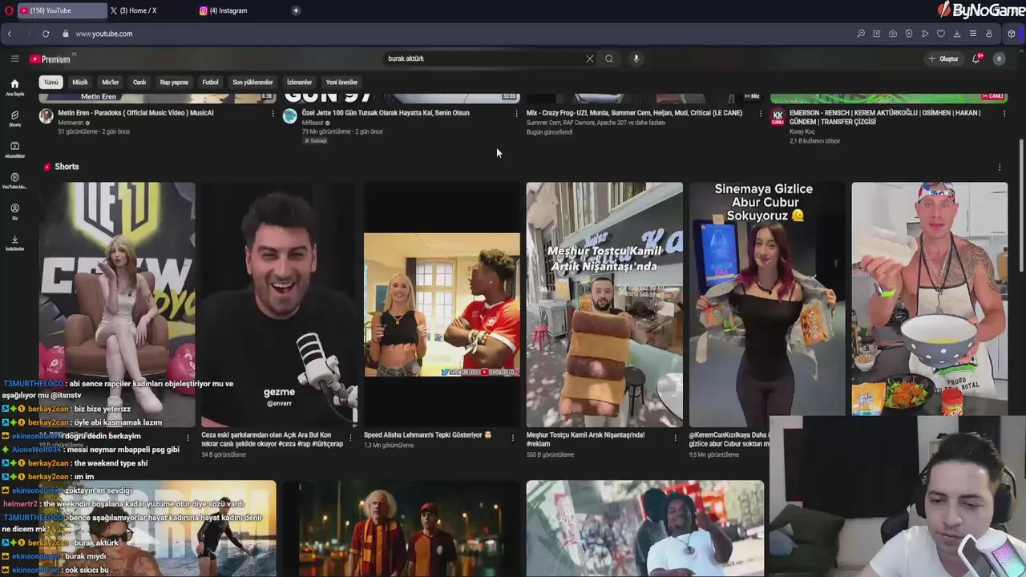Screen dimensions: 1026x577
Task: Select the Rap yapma filter chip
Action: click(x=174, y=82)
